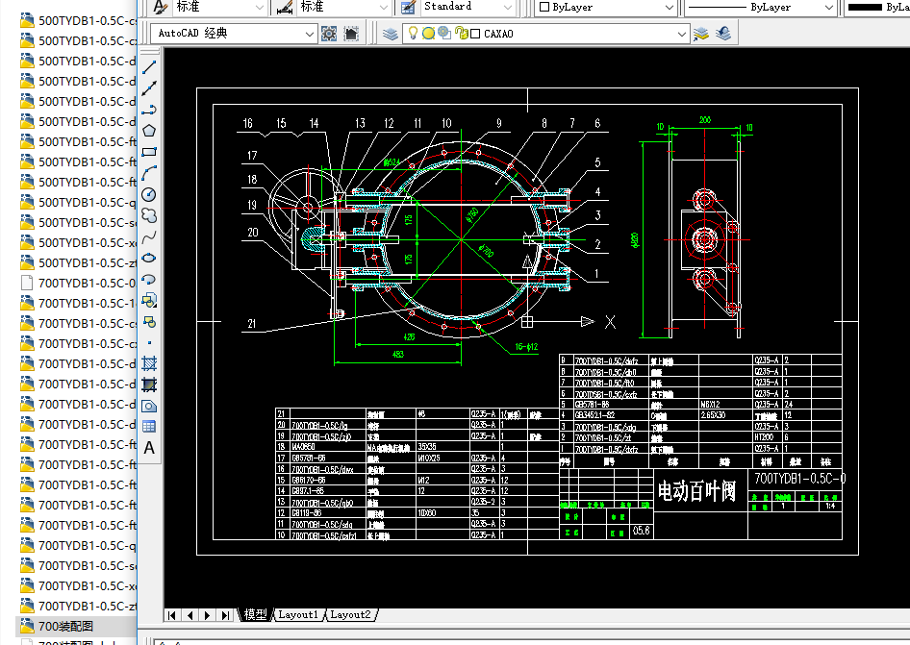The height and width of the screenshot is (645, 910).
Task: Open the Layer Properties Manager icon
Action: coord(390,34)
